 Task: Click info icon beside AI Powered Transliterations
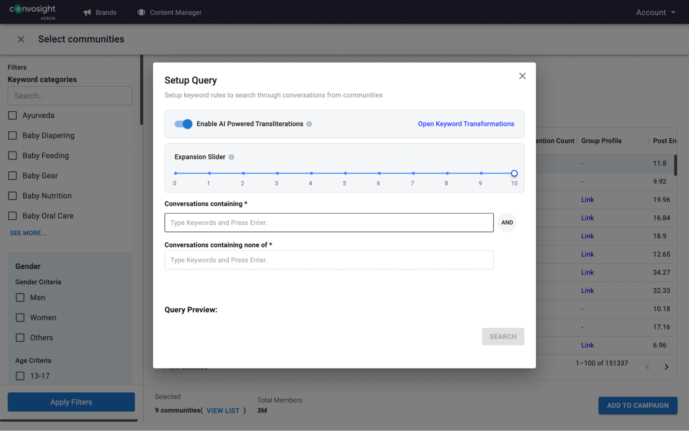[309, 124]
